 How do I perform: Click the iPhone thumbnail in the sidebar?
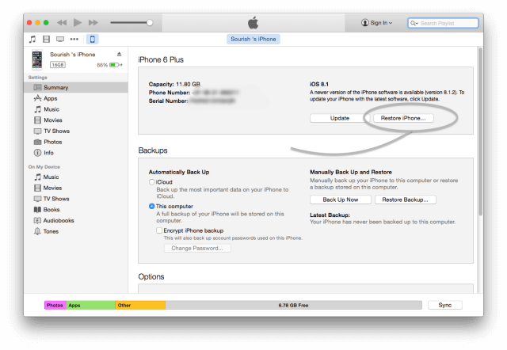pos(37,60)
